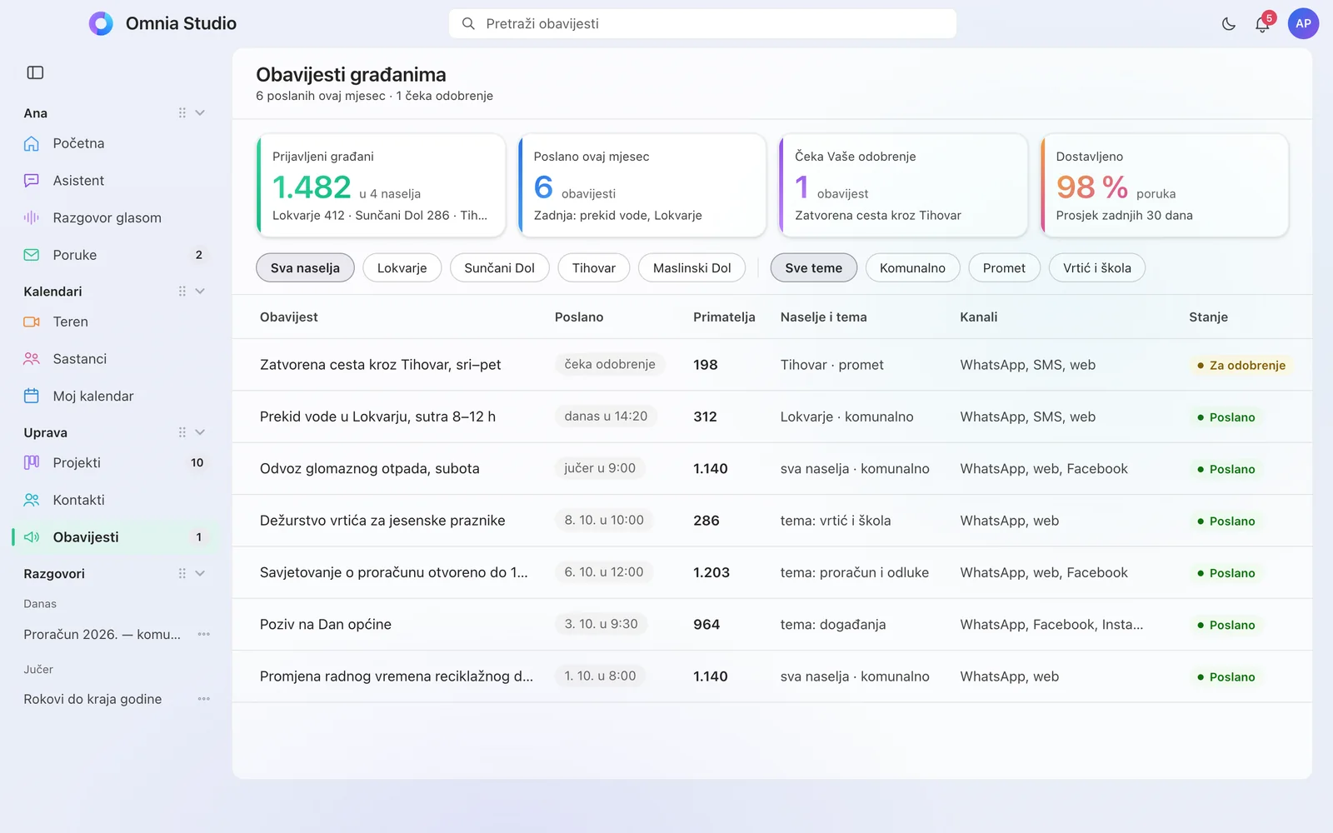Open the AP user avatar menu

pos(1303,23)
